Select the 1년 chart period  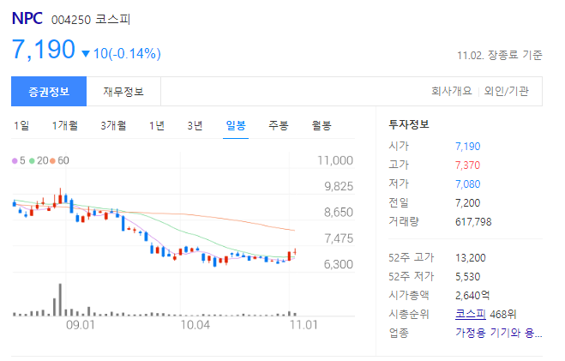tap(157, 125)
